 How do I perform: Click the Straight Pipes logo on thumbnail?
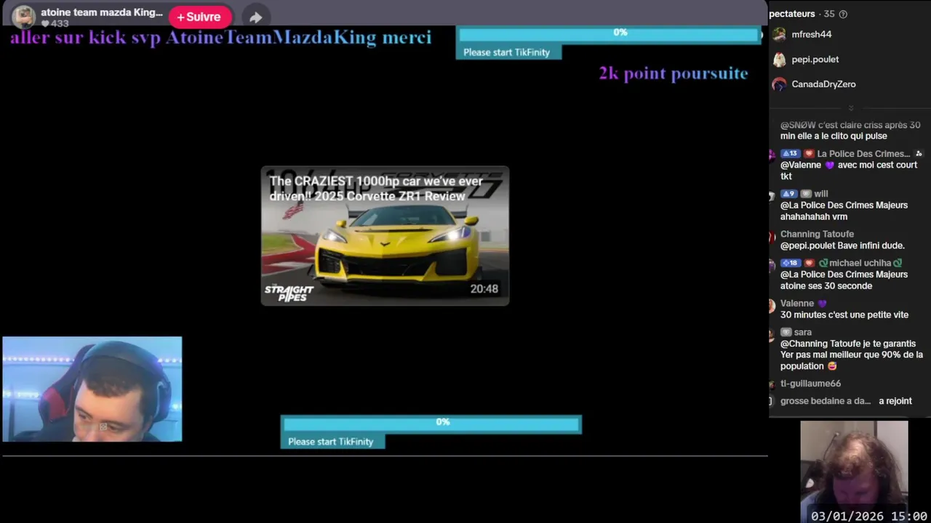(x=289, y=293)
